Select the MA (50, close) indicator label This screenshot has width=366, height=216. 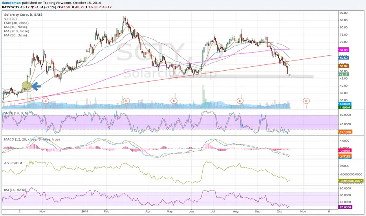[x=15, y=35]
